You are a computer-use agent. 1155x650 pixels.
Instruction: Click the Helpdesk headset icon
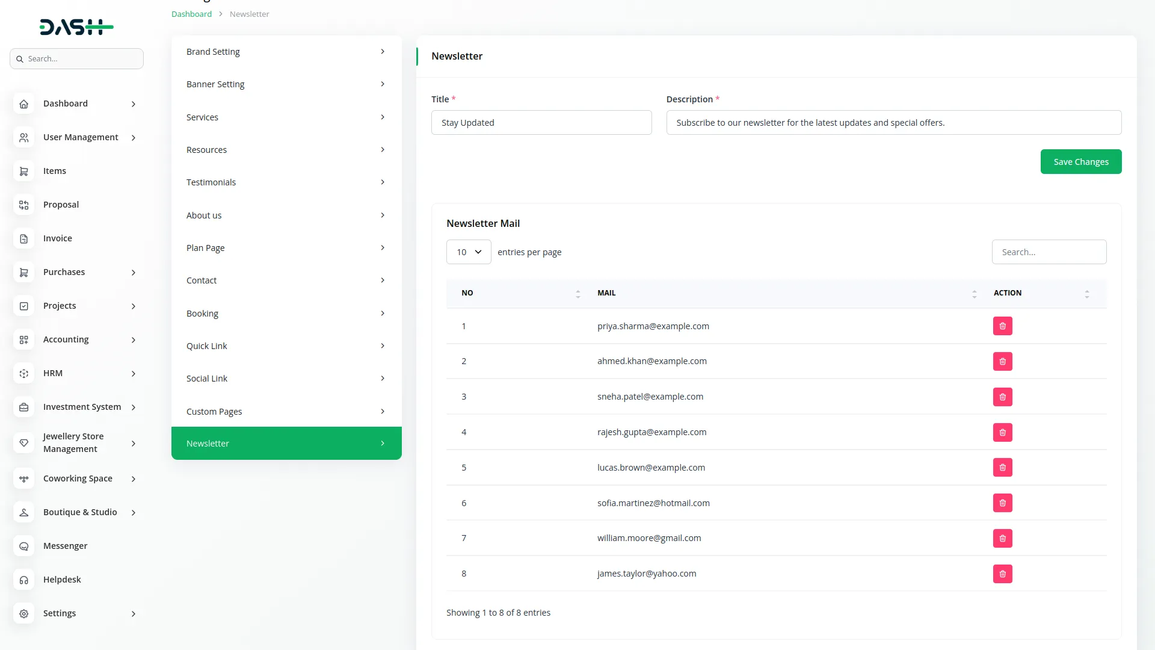24,580
